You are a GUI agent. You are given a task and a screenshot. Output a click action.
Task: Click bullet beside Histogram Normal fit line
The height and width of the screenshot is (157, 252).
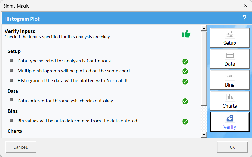[11, 80]
